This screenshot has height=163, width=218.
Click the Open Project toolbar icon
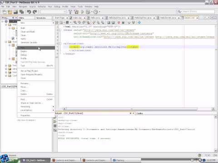(x=16, y=12)
